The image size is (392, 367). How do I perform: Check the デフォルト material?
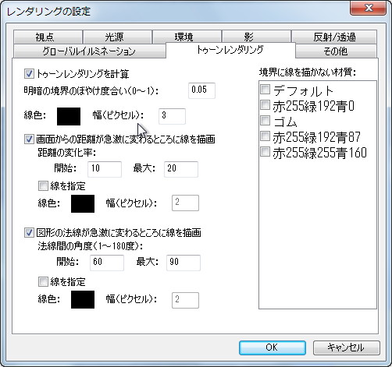[265, 90]
